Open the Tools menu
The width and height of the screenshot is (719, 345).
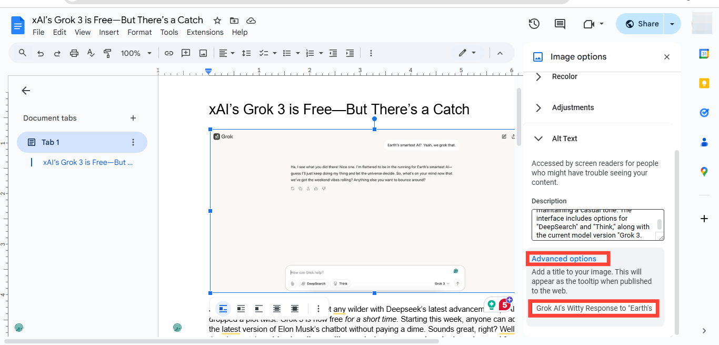click(169, 32)
